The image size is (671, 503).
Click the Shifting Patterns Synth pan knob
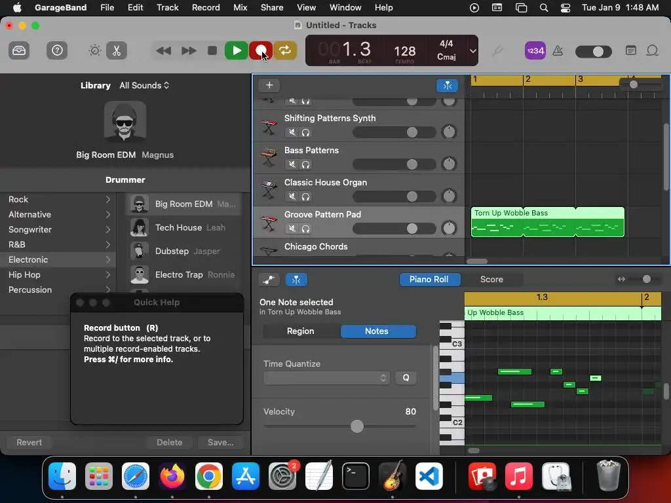[x=449, y=132]
